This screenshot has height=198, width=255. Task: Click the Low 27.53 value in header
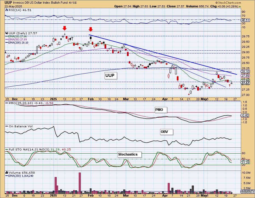(157, 6)
